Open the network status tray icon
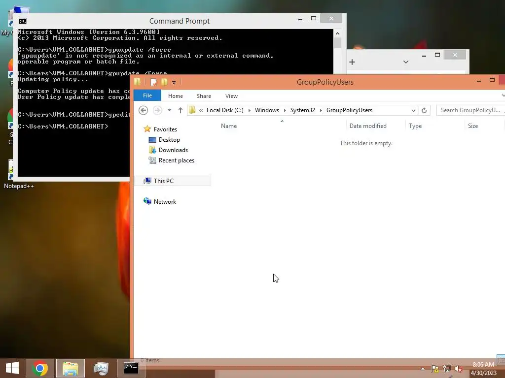 tap(447, 369)
